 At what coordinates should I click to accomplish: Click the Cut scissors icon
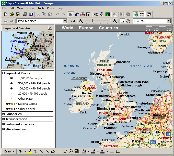pyautogui.click(x=38, y=14)
